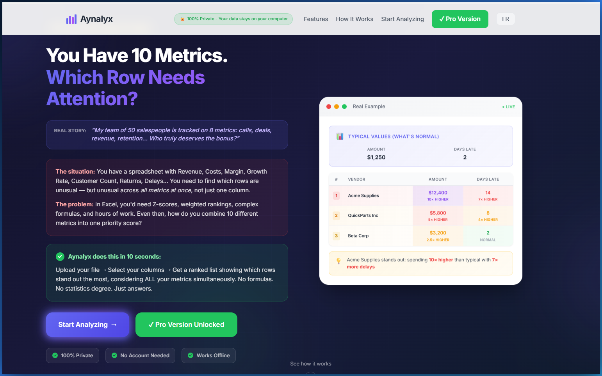Select "How It Works" in the navigation bar
This screenshot has height=376, width=602.
(x=354, y=19)
